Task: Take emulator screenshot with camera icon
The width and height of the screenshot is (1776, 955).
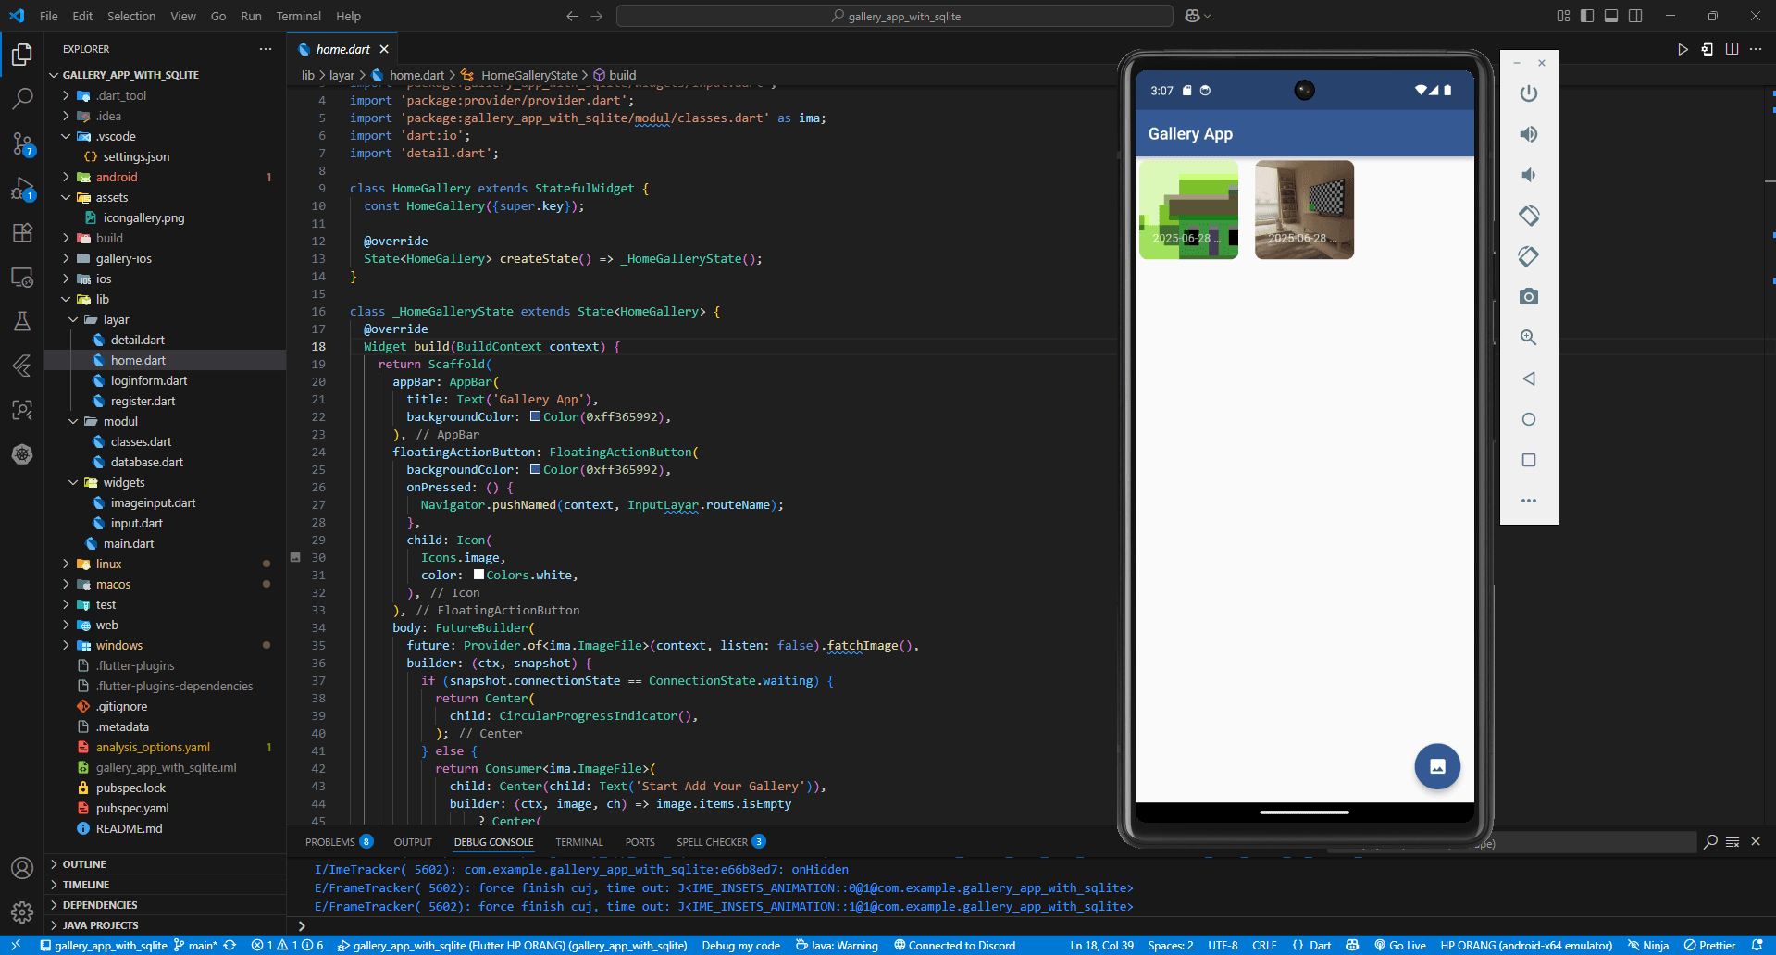Action: pyautogui.click(x=1529, y=297)
